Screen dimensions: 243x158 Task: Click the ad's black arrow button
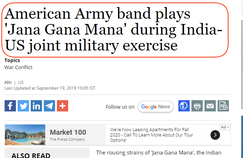[215, 135]
